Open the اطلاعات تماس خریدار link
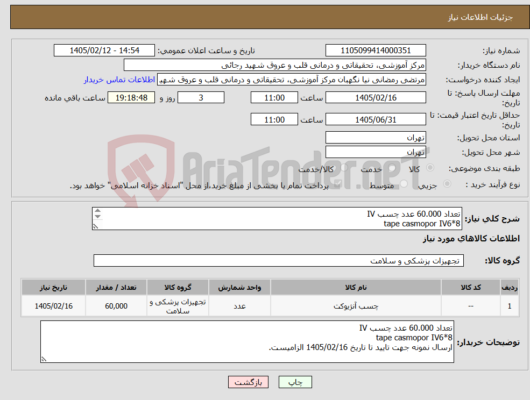The image size is (530, 400). (119, 80)
